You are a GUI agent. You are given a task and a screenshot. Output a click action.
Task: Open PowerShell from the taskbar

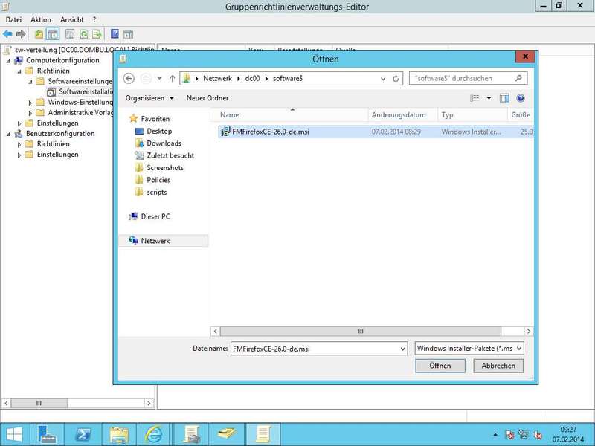click(84, 433)
